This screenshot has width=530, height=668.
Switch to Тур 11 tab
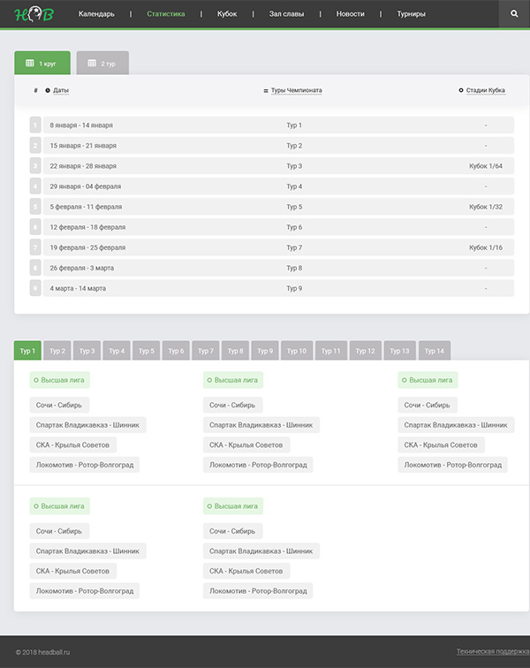[331, 351]
